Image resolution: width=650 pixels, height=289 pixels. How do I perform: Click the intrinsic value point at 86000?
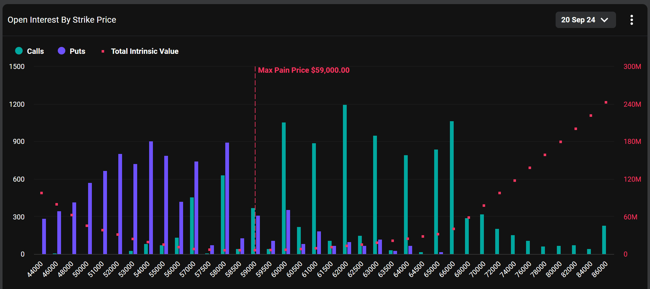(x=606, y=102)
